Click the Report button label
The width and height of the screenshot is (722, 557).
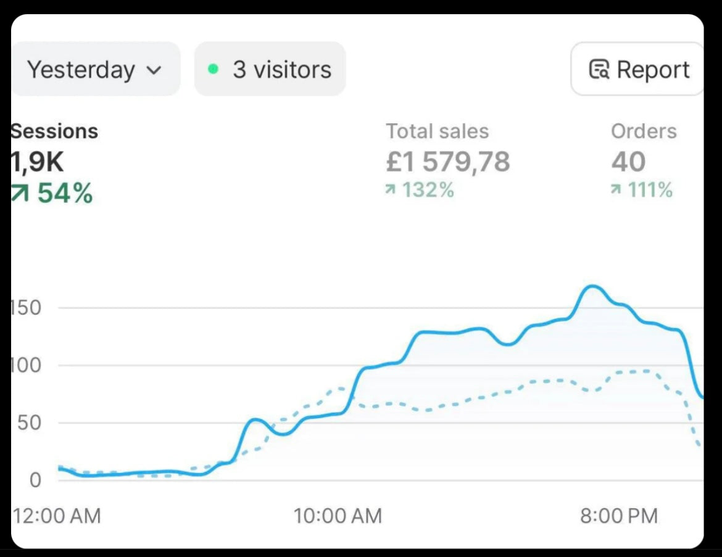pos(653,70)
